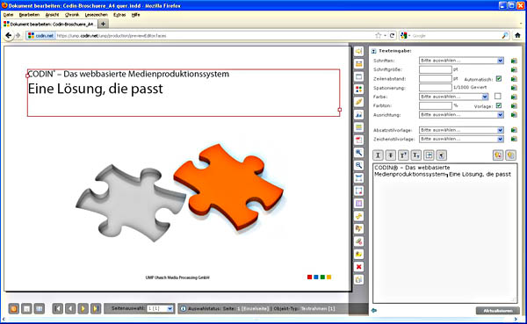527x324 pixels.
Task: Open the search engine dropdown in Firefox
Action: (406, 36)
